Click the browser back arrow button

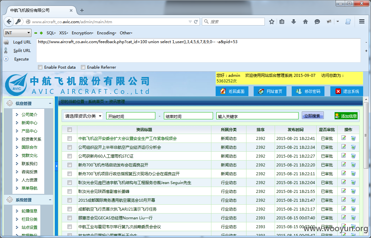tap(9, 22)
